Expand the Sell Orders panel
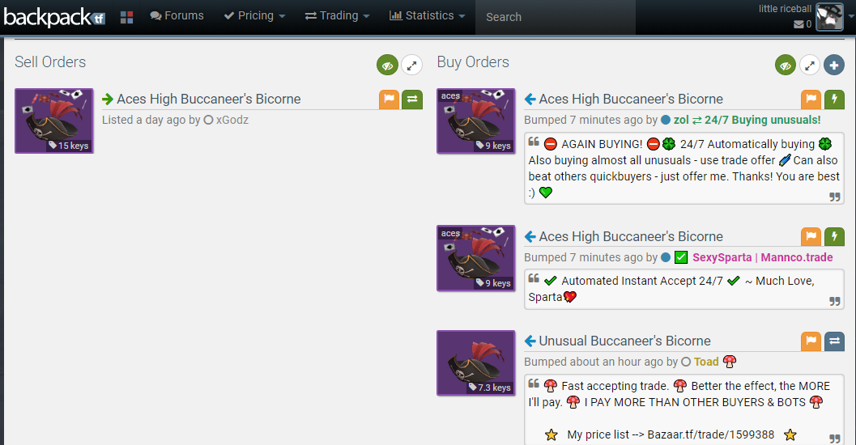856x445 pixels. coord(411,66)
